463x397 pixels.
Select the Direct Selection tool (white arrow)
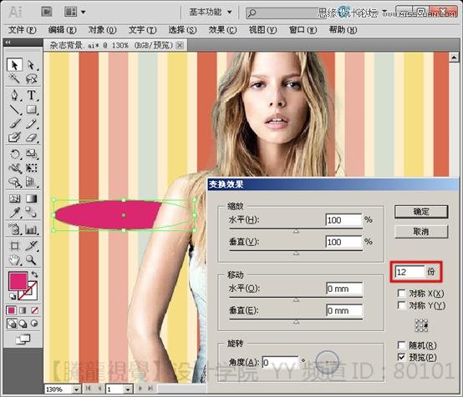31,65
